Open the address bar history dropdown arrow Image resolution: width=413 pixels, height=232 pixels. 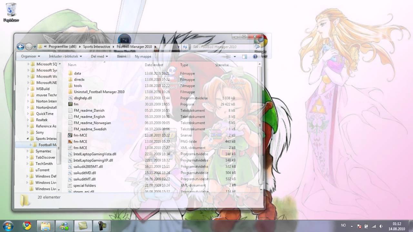[x=178, y=47]
